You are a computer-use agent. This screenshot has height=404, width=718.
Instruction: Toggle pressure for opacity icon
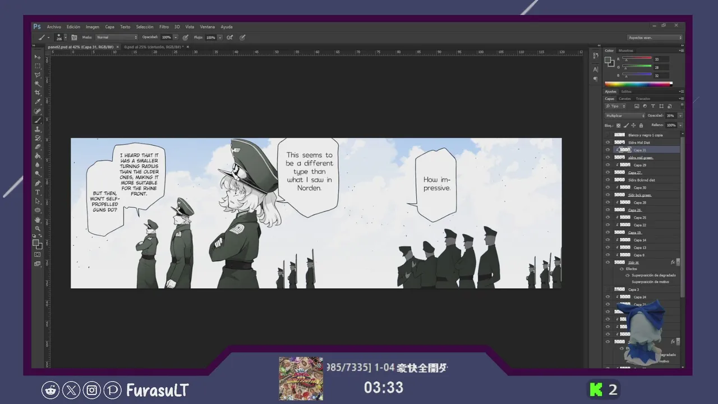185,38
